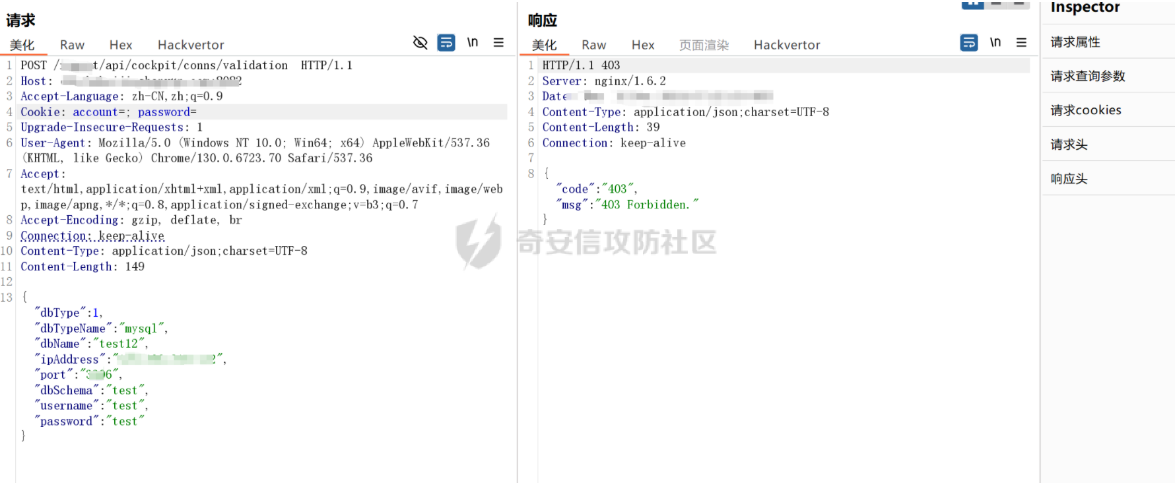This screenshot has width=1175, height=483.
Task: Click the Inspector panel title
Action: 1085,7
